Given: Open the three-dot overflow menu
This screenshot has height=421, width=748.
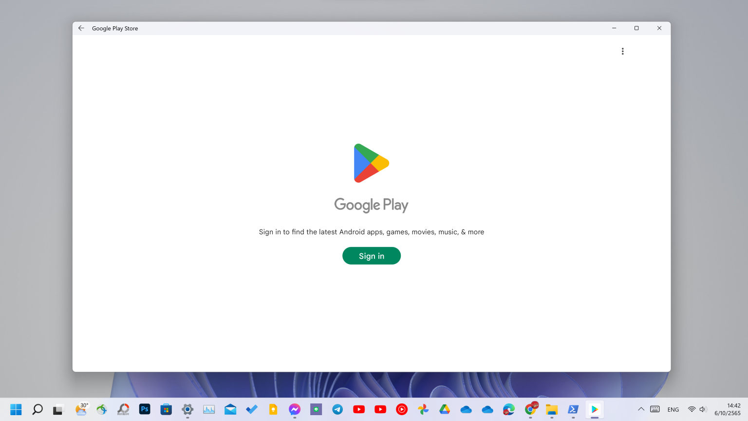Looking at the screenshot, I should [622, 51].
